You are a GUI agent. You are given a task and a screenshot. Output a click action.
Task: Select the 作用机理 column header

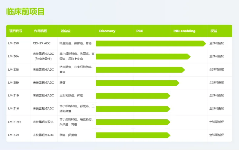click(41, 31)
